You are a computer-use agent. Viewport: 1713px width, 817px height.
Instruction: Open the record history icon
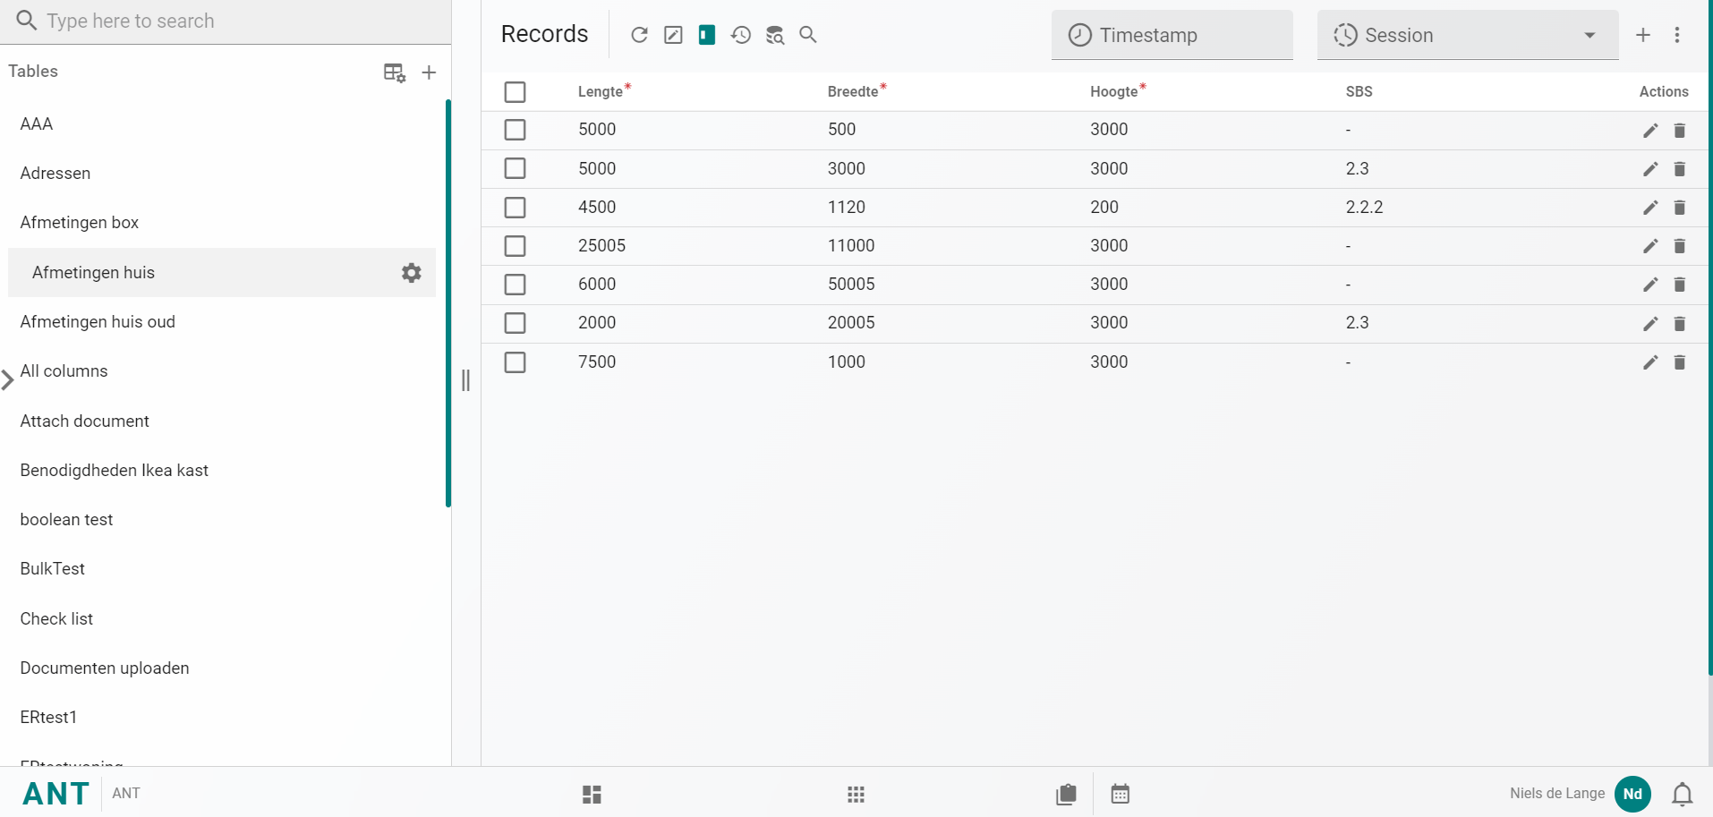(x=741, y=35)
